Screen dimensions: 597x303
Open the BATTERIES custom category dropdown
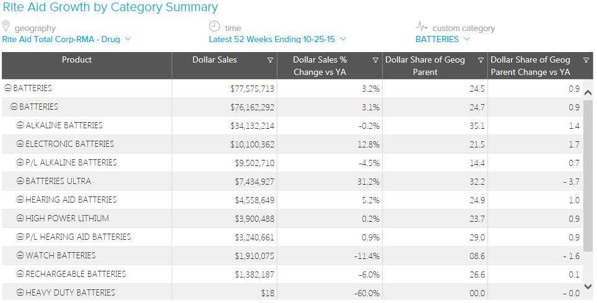[442, 39]
